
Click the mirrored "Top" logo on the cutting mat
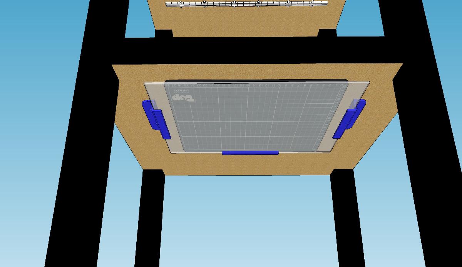point(184,97)
